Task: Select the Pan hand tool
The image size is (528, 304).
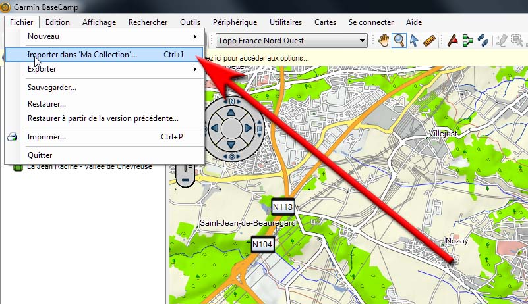Action: [x=383, y=41]
